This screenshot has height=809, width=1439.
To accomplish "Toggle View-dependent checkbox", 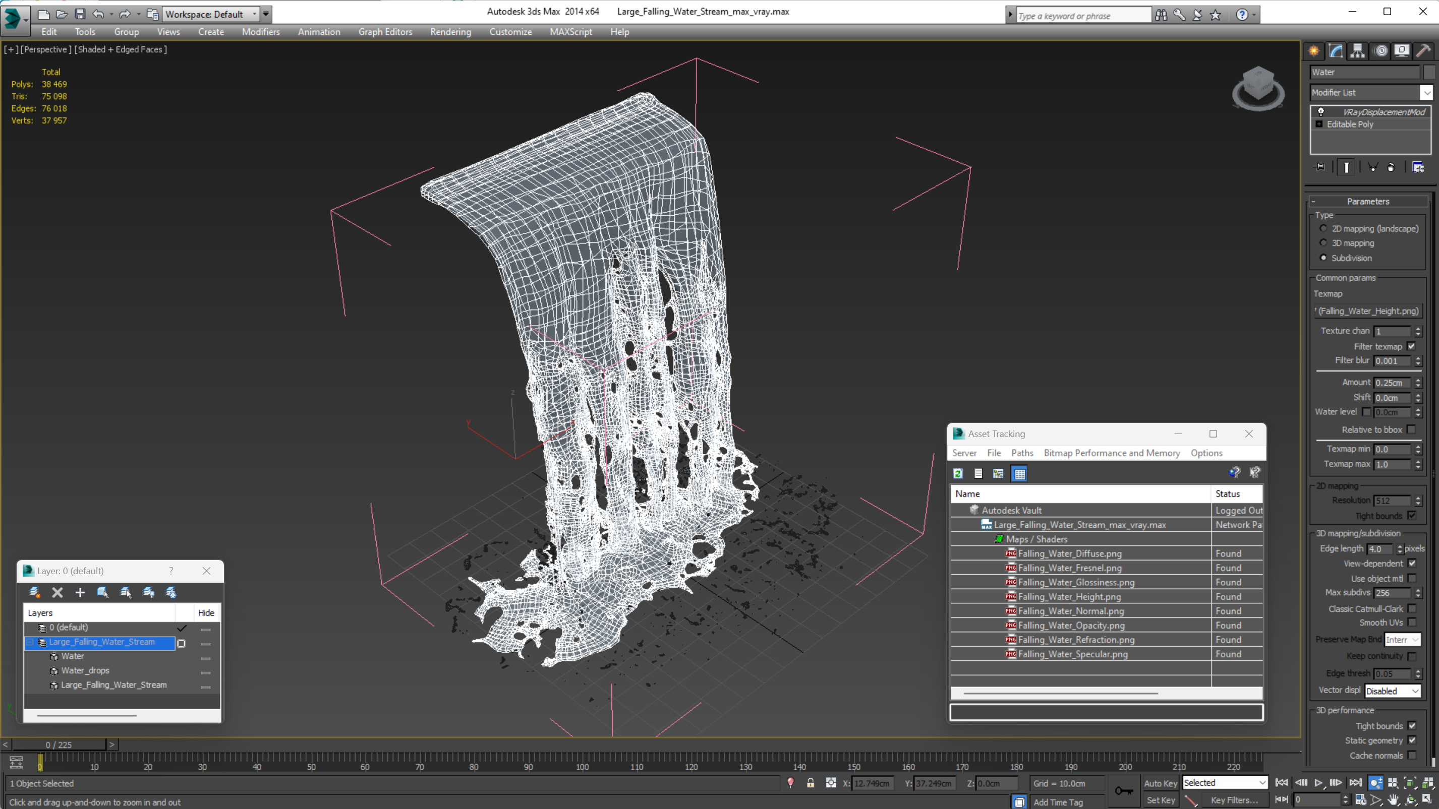I will point(1412,564).
